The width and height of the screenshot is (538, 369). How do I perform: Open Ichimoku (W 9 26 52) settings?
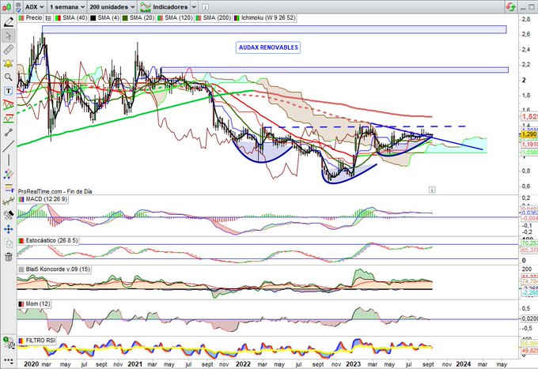[x=268, y=18]
